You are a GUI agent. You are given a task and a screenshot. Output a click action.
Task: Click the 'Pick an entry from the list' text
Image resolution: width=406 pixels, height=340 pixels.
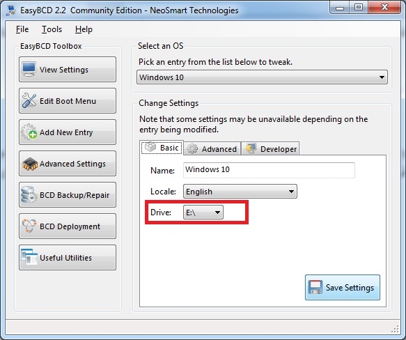tap(215, 62)
